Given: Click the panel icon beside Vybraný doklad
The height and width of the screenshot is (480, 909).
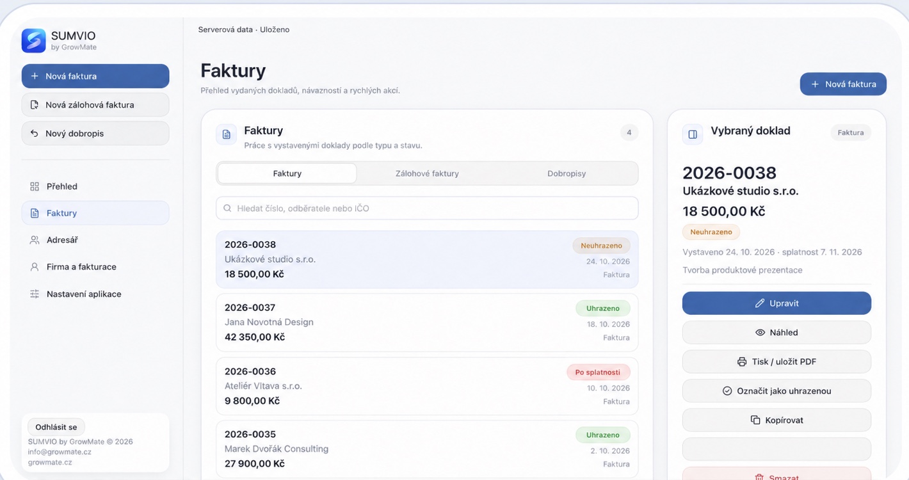Looking at the screenshot, I should (x=693, y=134).
